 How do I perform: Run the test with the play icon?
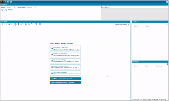6,24
